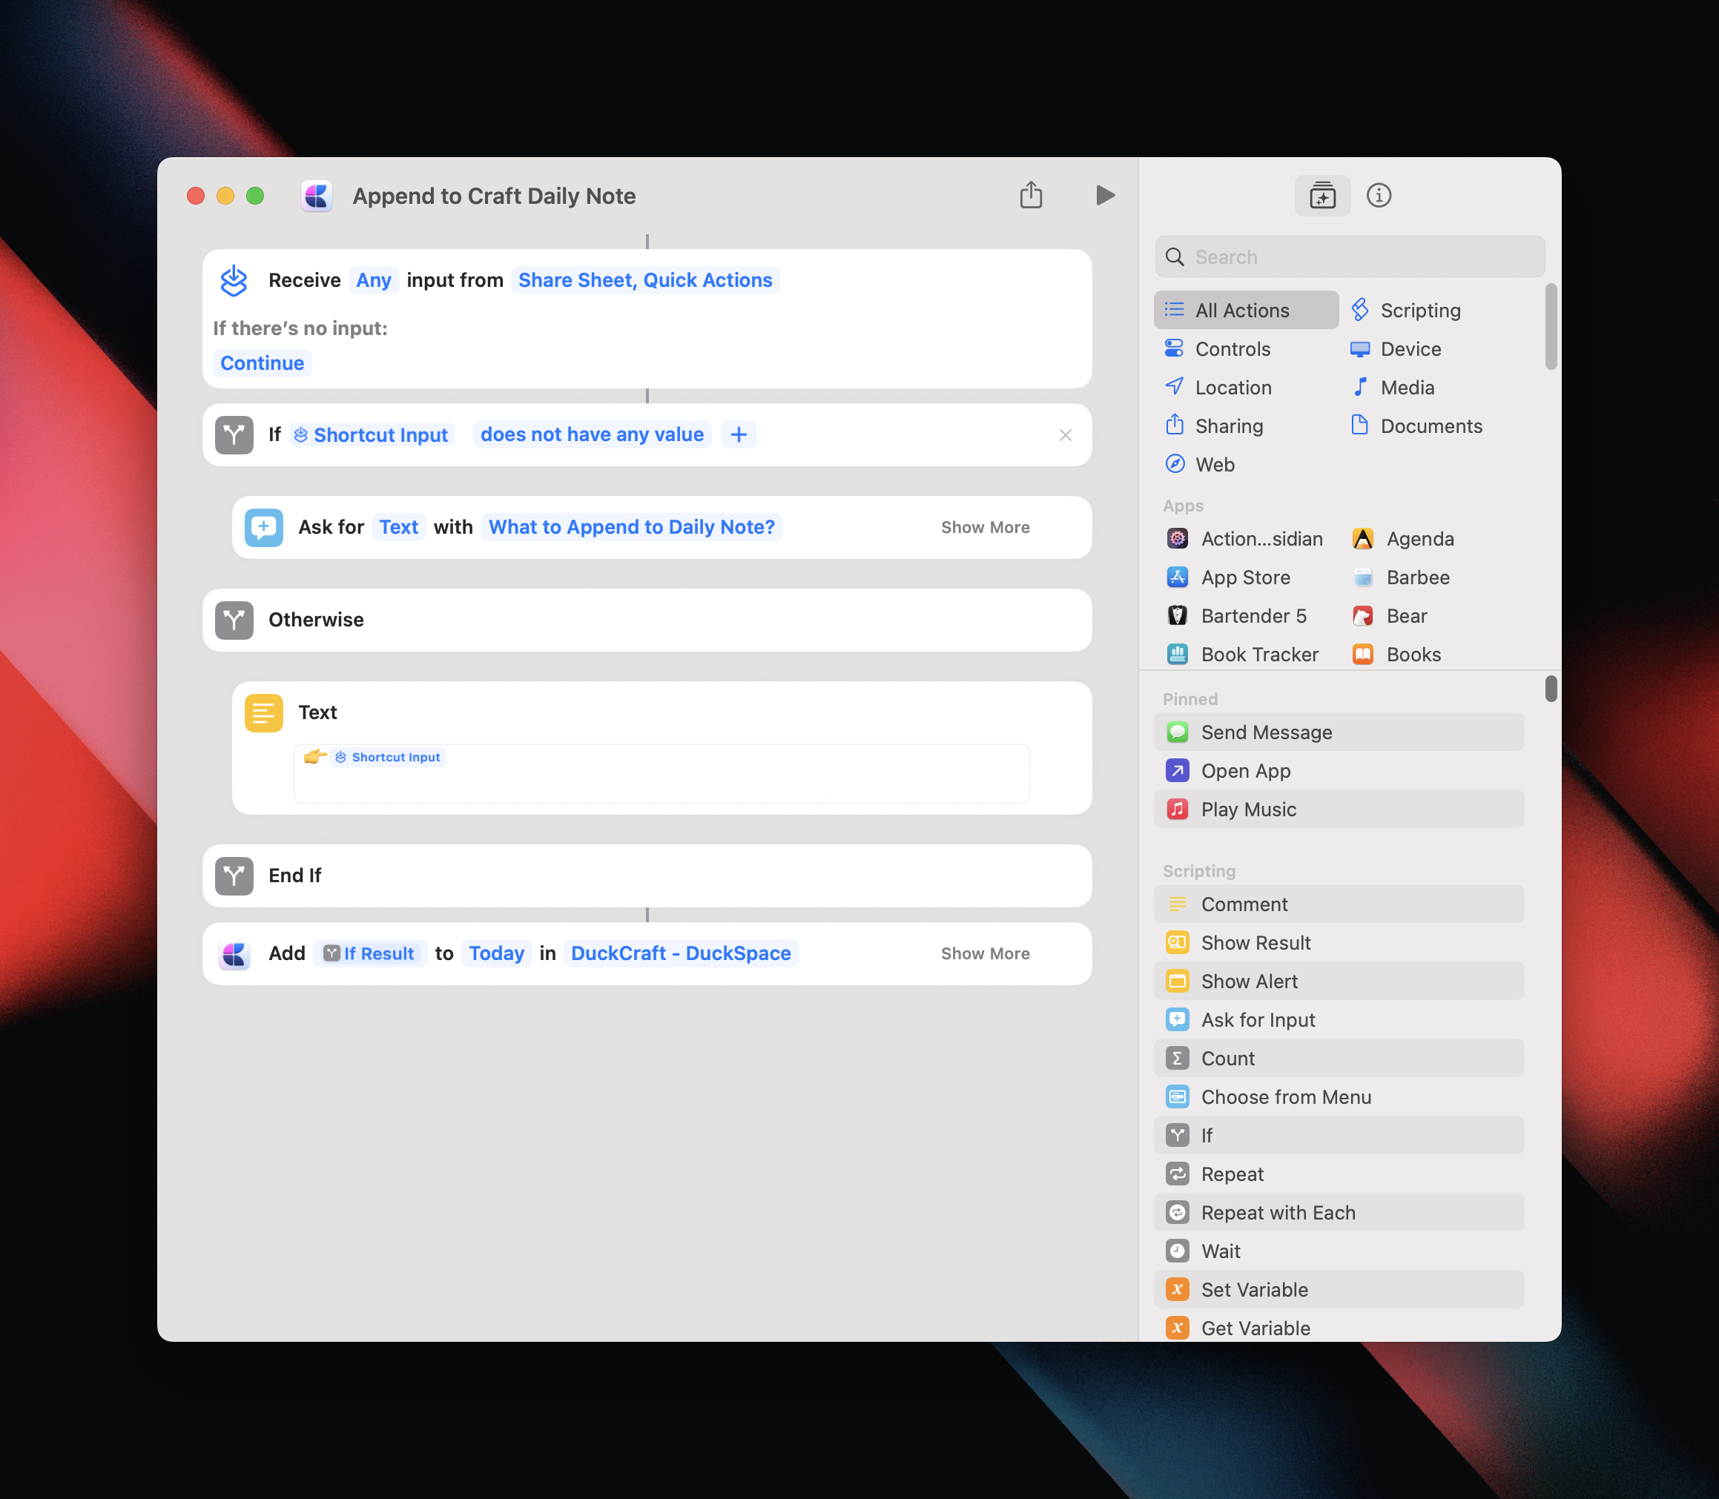Open the action library panel icon
Viewport: 1719px width, 1499px height.
tap(1322, 196)
